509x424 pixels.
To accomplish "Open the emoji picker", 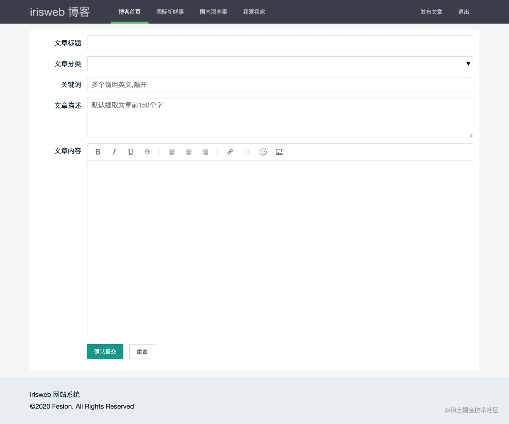I will point(263,152).
